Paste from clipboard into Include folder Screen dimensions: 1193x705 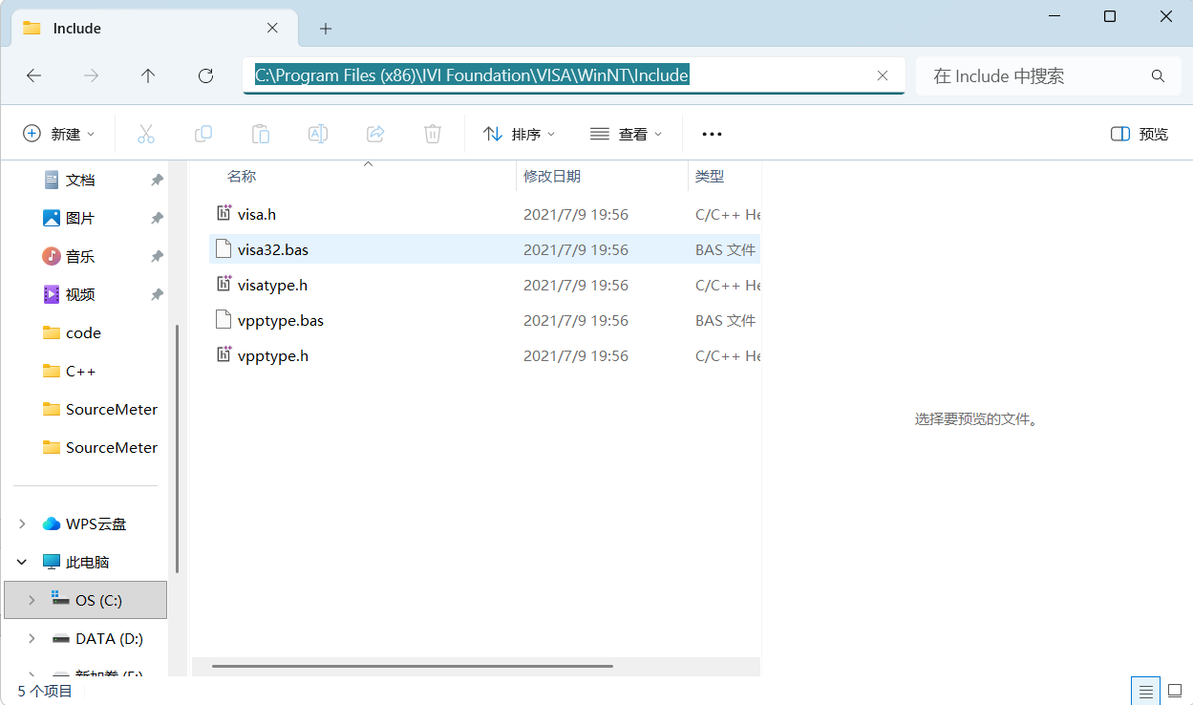[260, 133]
